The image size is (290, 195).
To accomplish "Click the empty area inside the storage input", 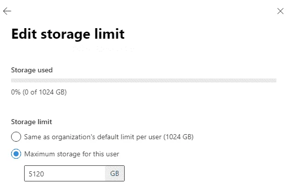I will (x=74, y=173).
